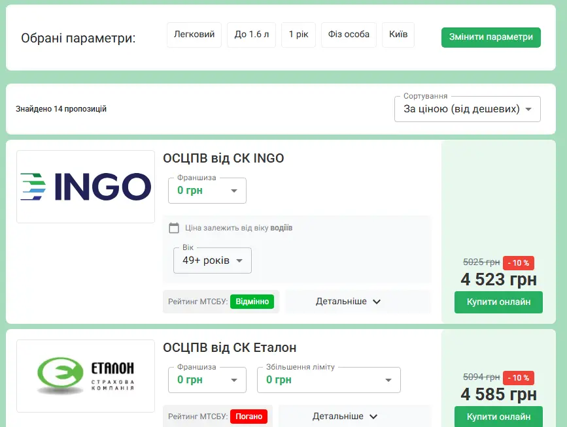567x427 pixels.
Task: Open Еталон Франшиза dropdown
Action: [x=207, y=380]
